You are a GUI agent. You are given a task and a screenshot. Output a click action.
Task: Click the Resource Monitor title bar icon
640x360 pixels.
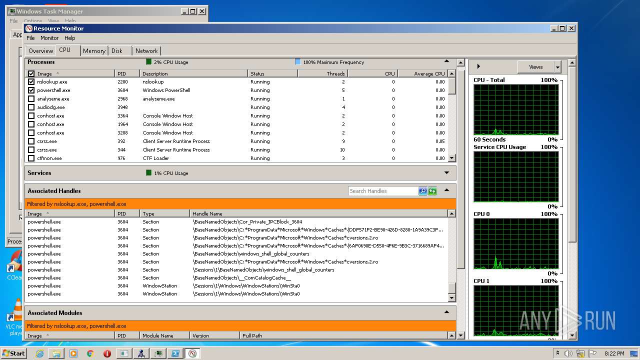[x=29, y=28]
